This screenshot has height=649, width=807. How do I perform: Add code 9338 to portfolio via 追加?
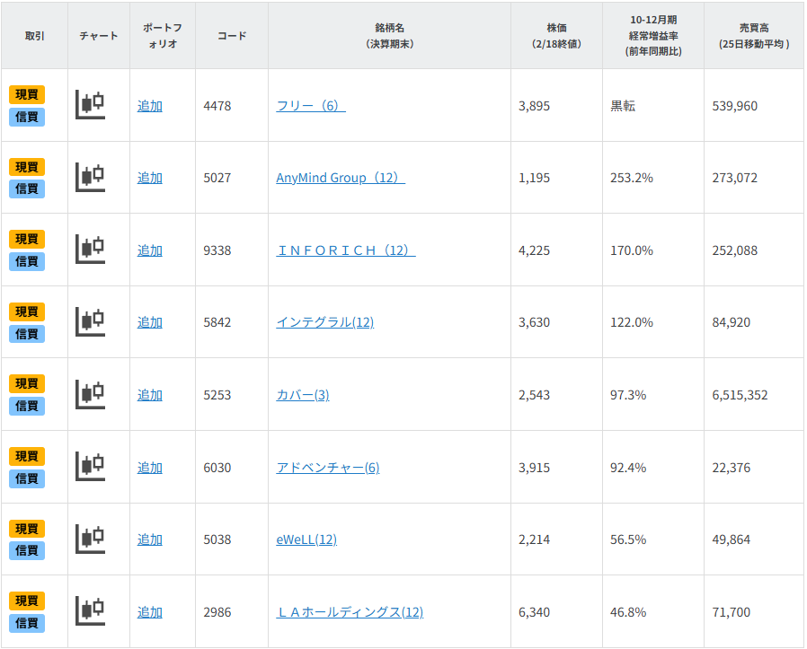click(150, 250)
